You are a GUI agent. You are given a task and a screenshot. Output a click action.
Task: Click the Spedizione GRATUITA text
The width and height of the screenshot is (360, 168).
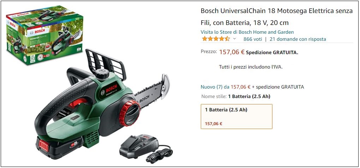(x=272, y=53)
